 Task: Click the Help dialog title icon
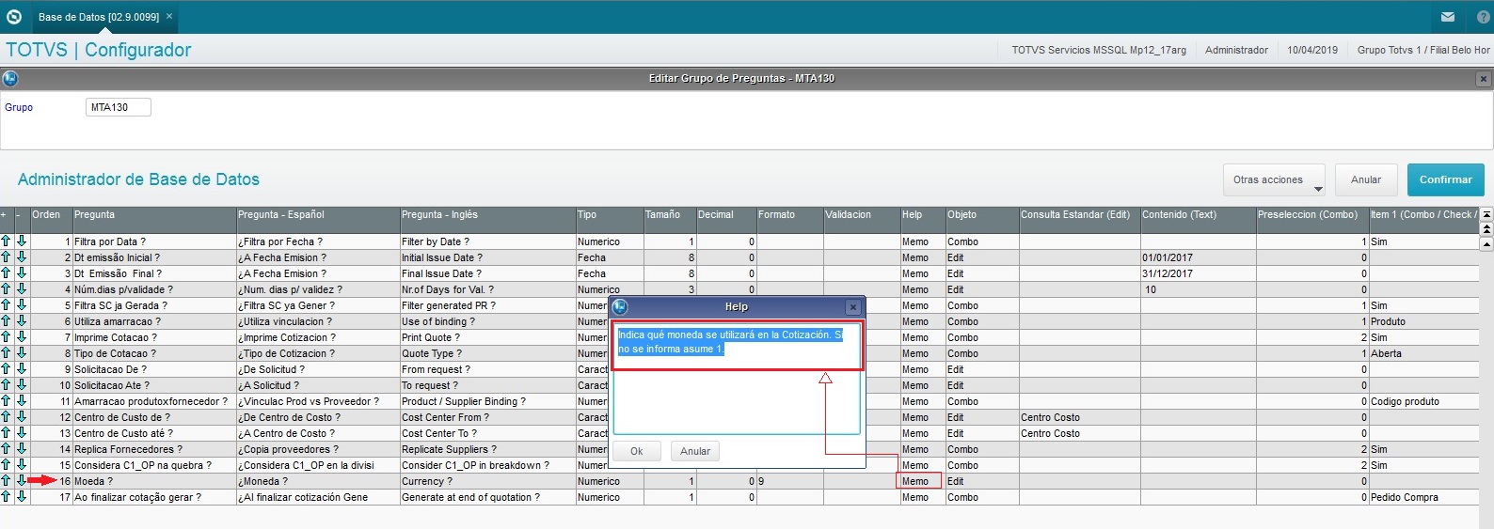point(620,307)
